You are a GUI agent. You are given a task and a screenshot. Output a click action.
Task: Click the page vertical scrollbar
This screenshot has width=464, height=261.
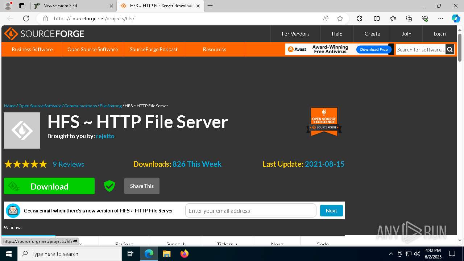[x=460, y=47]
